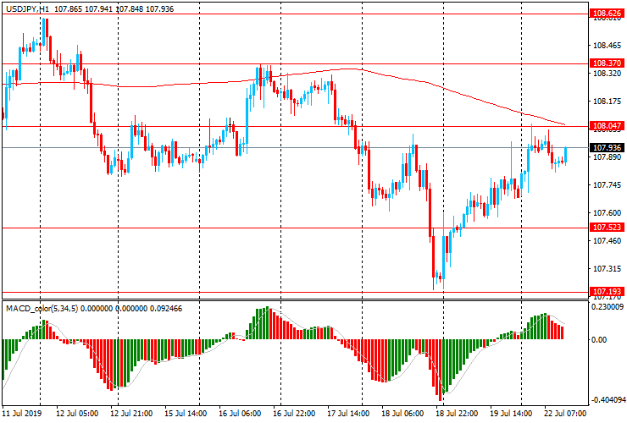Click the 107.600 price axis value
The image size is (627, 423).
coord(607,213)
